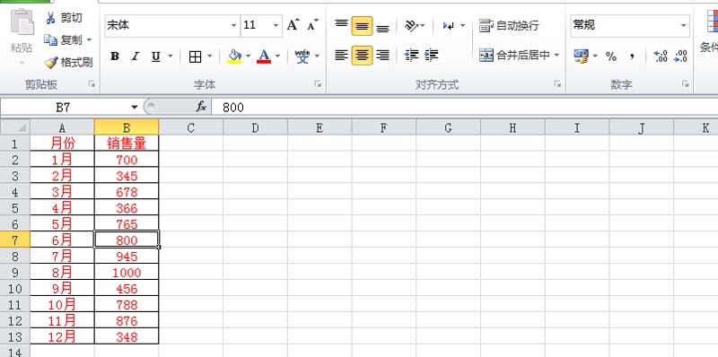Apply comma style format

632,57
